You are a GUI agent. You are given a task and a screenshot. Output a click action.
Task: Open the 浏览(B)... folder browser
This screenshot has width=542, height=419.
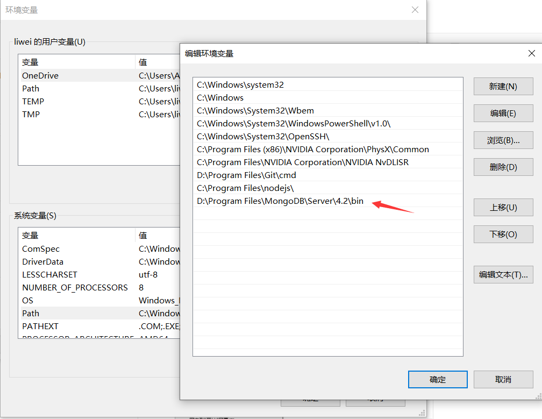(x=503, y=140)
